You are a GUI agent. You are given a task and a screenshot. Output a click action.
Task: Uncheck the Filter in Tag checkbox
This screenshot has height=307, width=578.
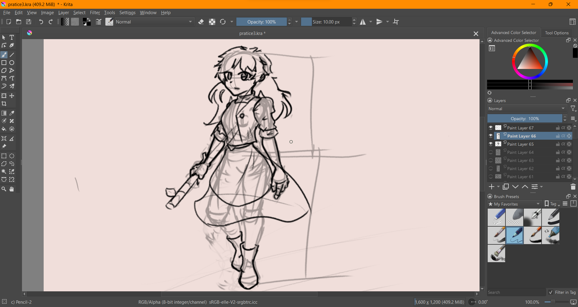551,292
